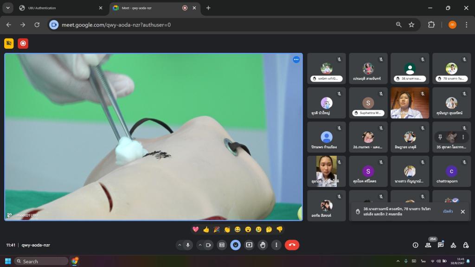Show the participants list

(x=428, y=245)
